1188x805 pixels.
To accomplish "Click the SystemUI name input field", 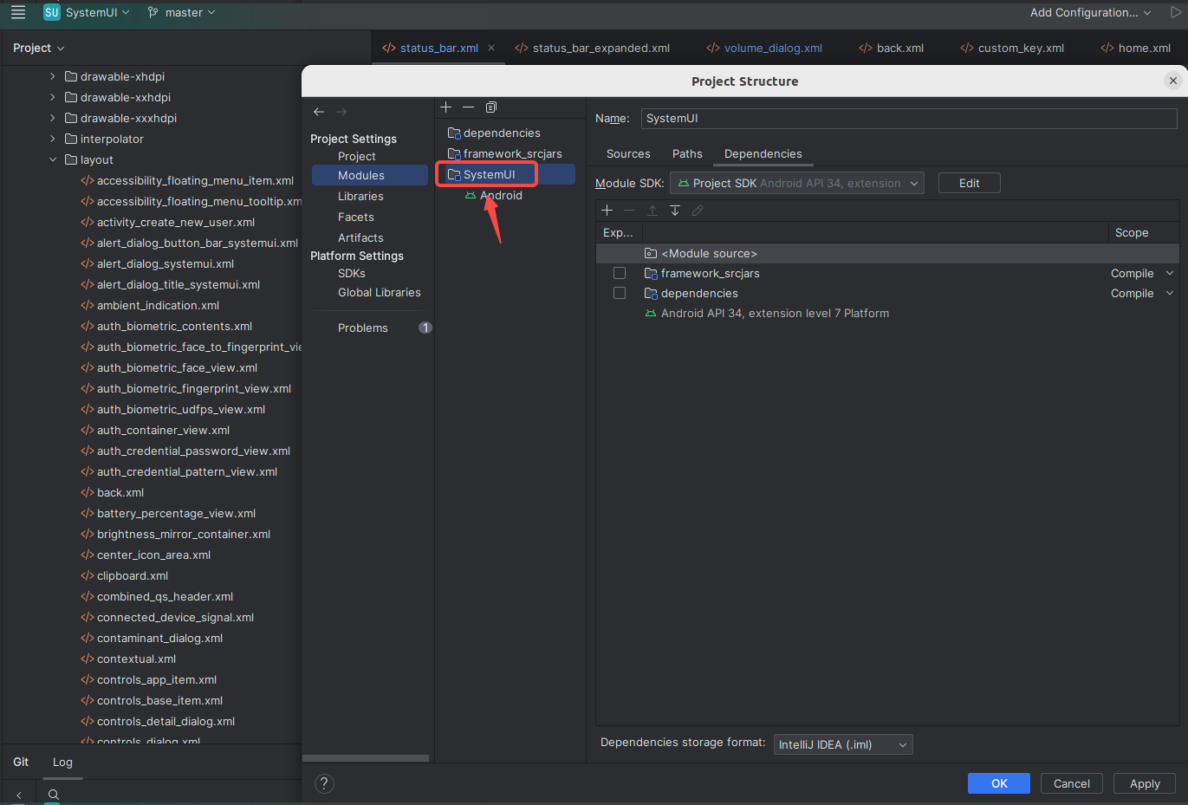I will (x=908, y=118).
